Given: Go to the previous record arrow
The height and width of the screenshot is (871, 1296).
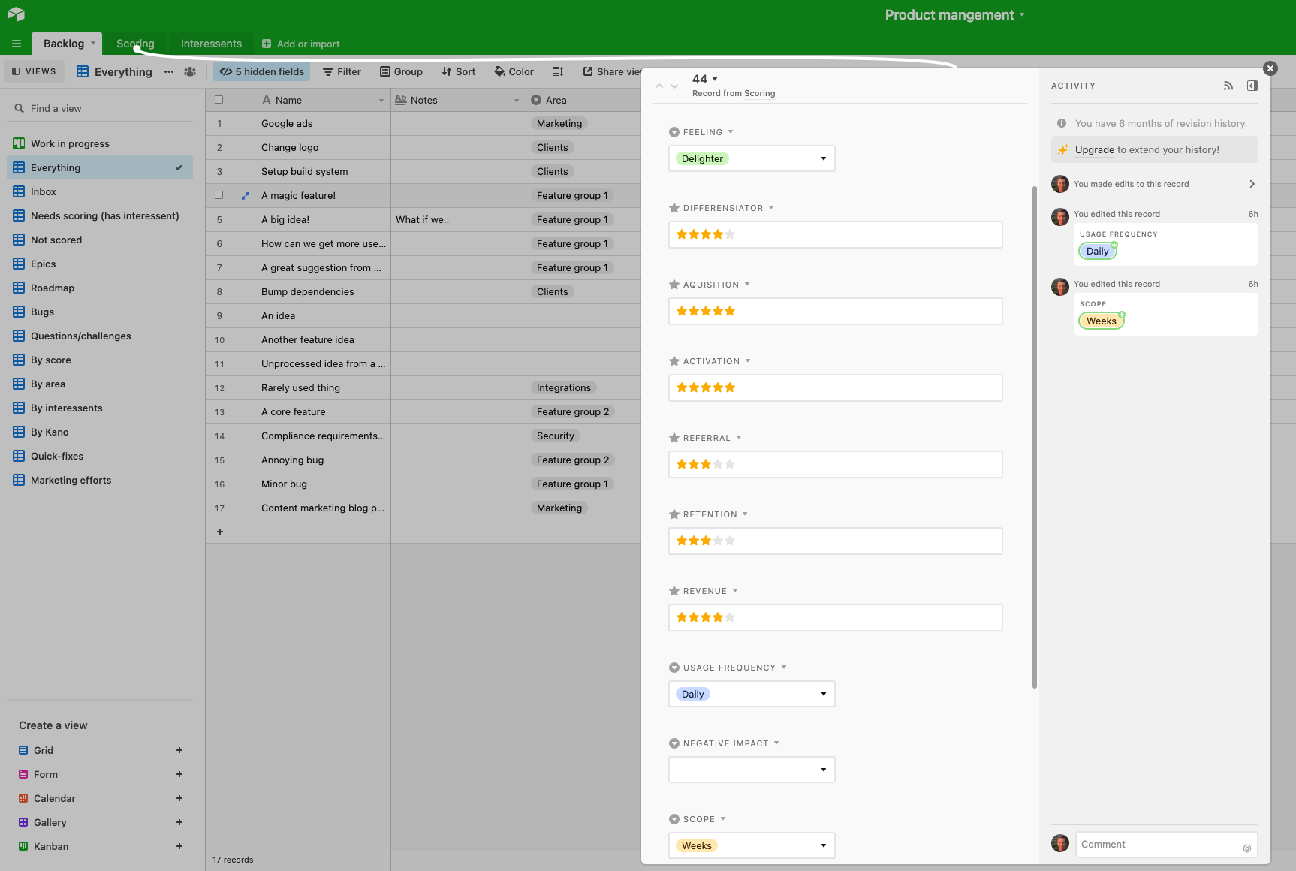Looking at the screenshot, I should pos(659,86).
